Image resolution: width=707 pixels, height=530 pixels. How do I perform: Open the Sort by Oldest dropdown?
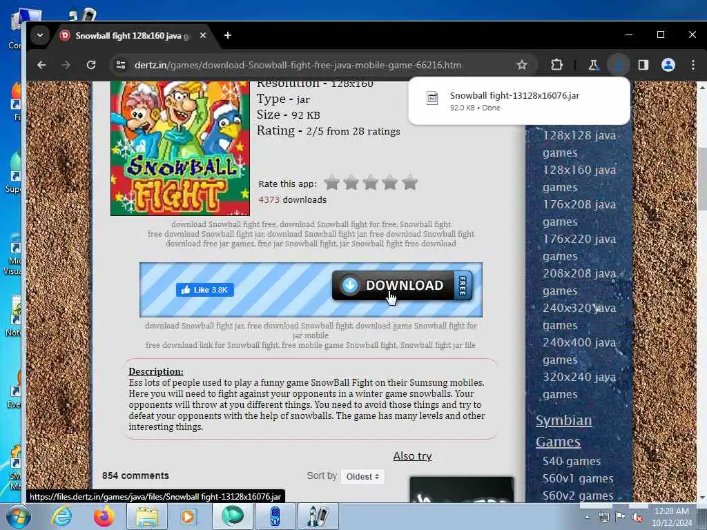(x=362, y=476)
